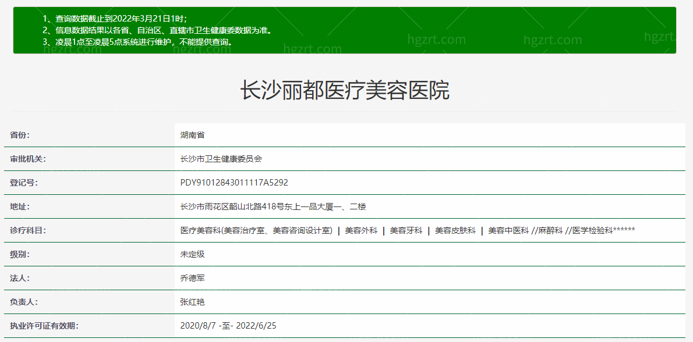This screenshot has height=342, width=693.
Task: Click the legal representative name 乔德军
Action: [x=192, y=277]
